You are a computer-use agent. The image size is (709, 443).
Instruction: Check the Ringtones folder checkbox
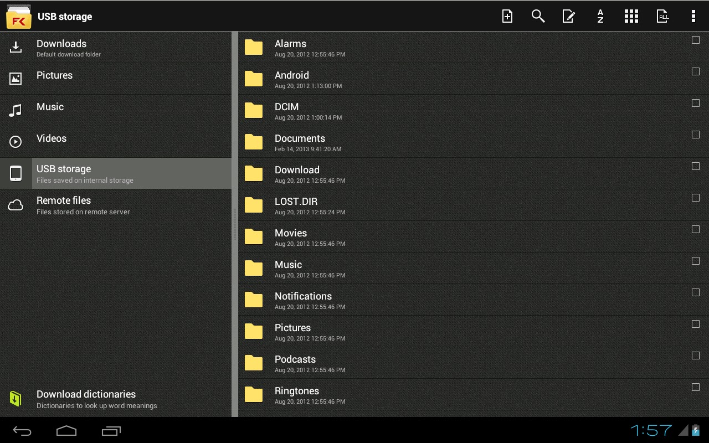696,387
